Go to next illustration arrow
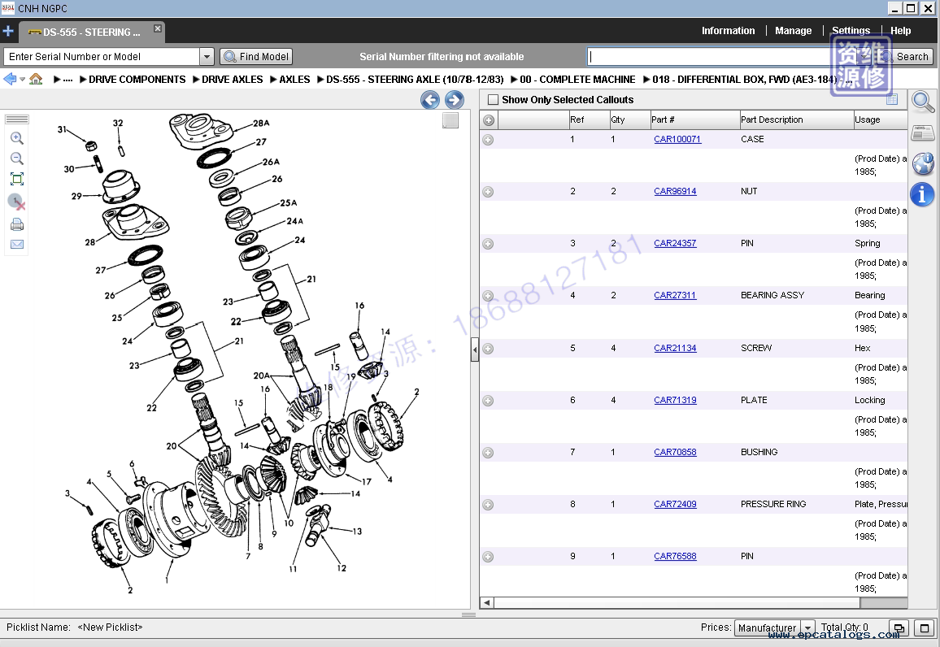Image resolution: width=940 pixels, height=647 pixels. (455, 100)
